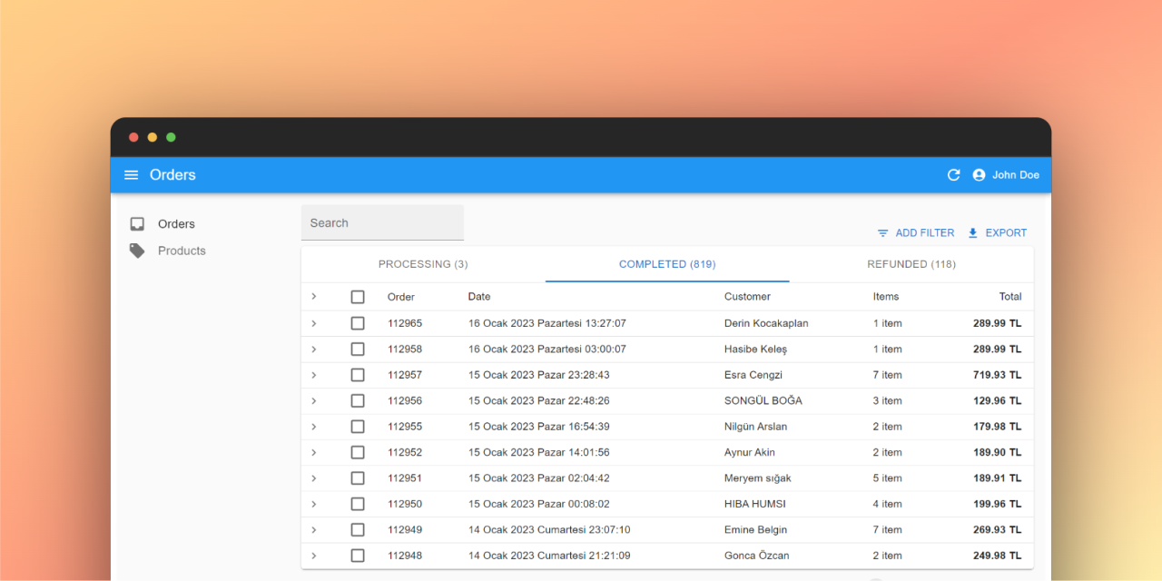Tick the select-all checkbox in table header

358,297
